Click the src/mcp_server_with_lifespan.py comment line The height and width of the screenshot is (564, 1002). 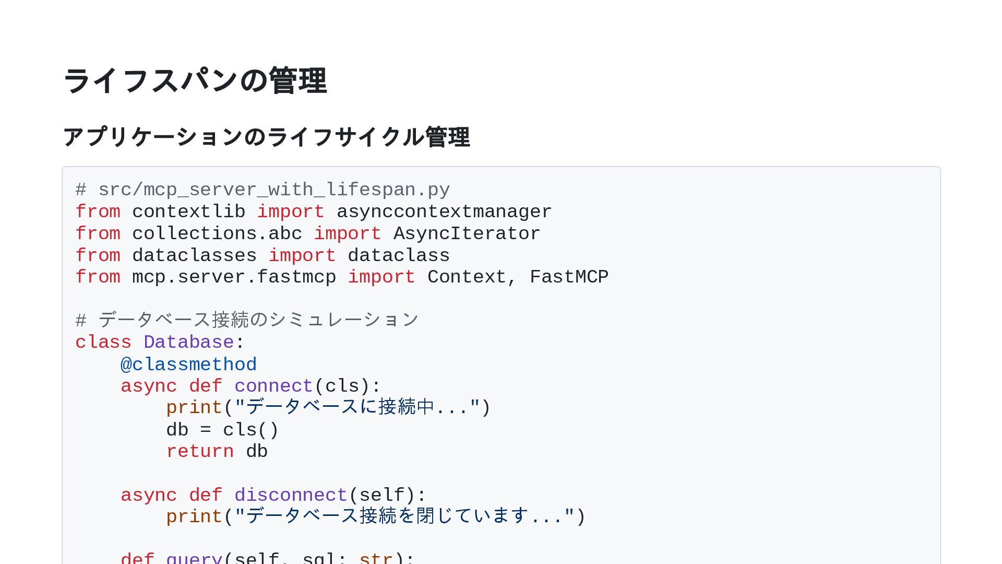point(263,190)
